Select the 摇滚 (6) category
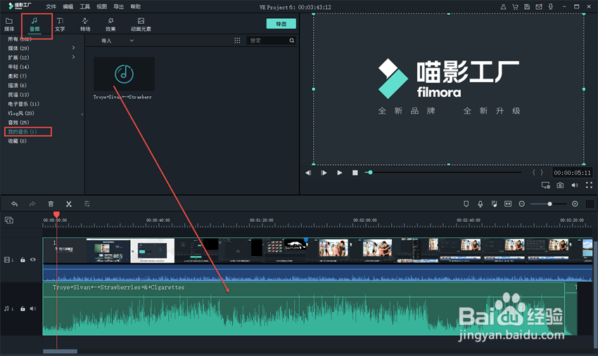 click(x=17, y=85)
